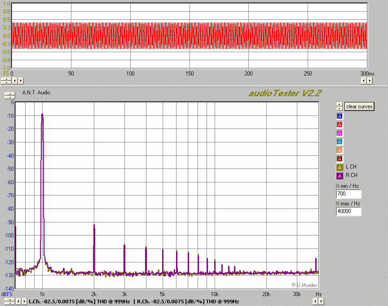This screenshot has height=306, width=388.
Task: Click the X min / Hz label
Action: (347, 186)
